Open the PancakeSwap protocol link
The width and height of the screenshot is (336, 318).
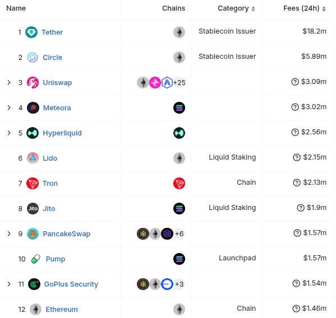coord(66,234)
